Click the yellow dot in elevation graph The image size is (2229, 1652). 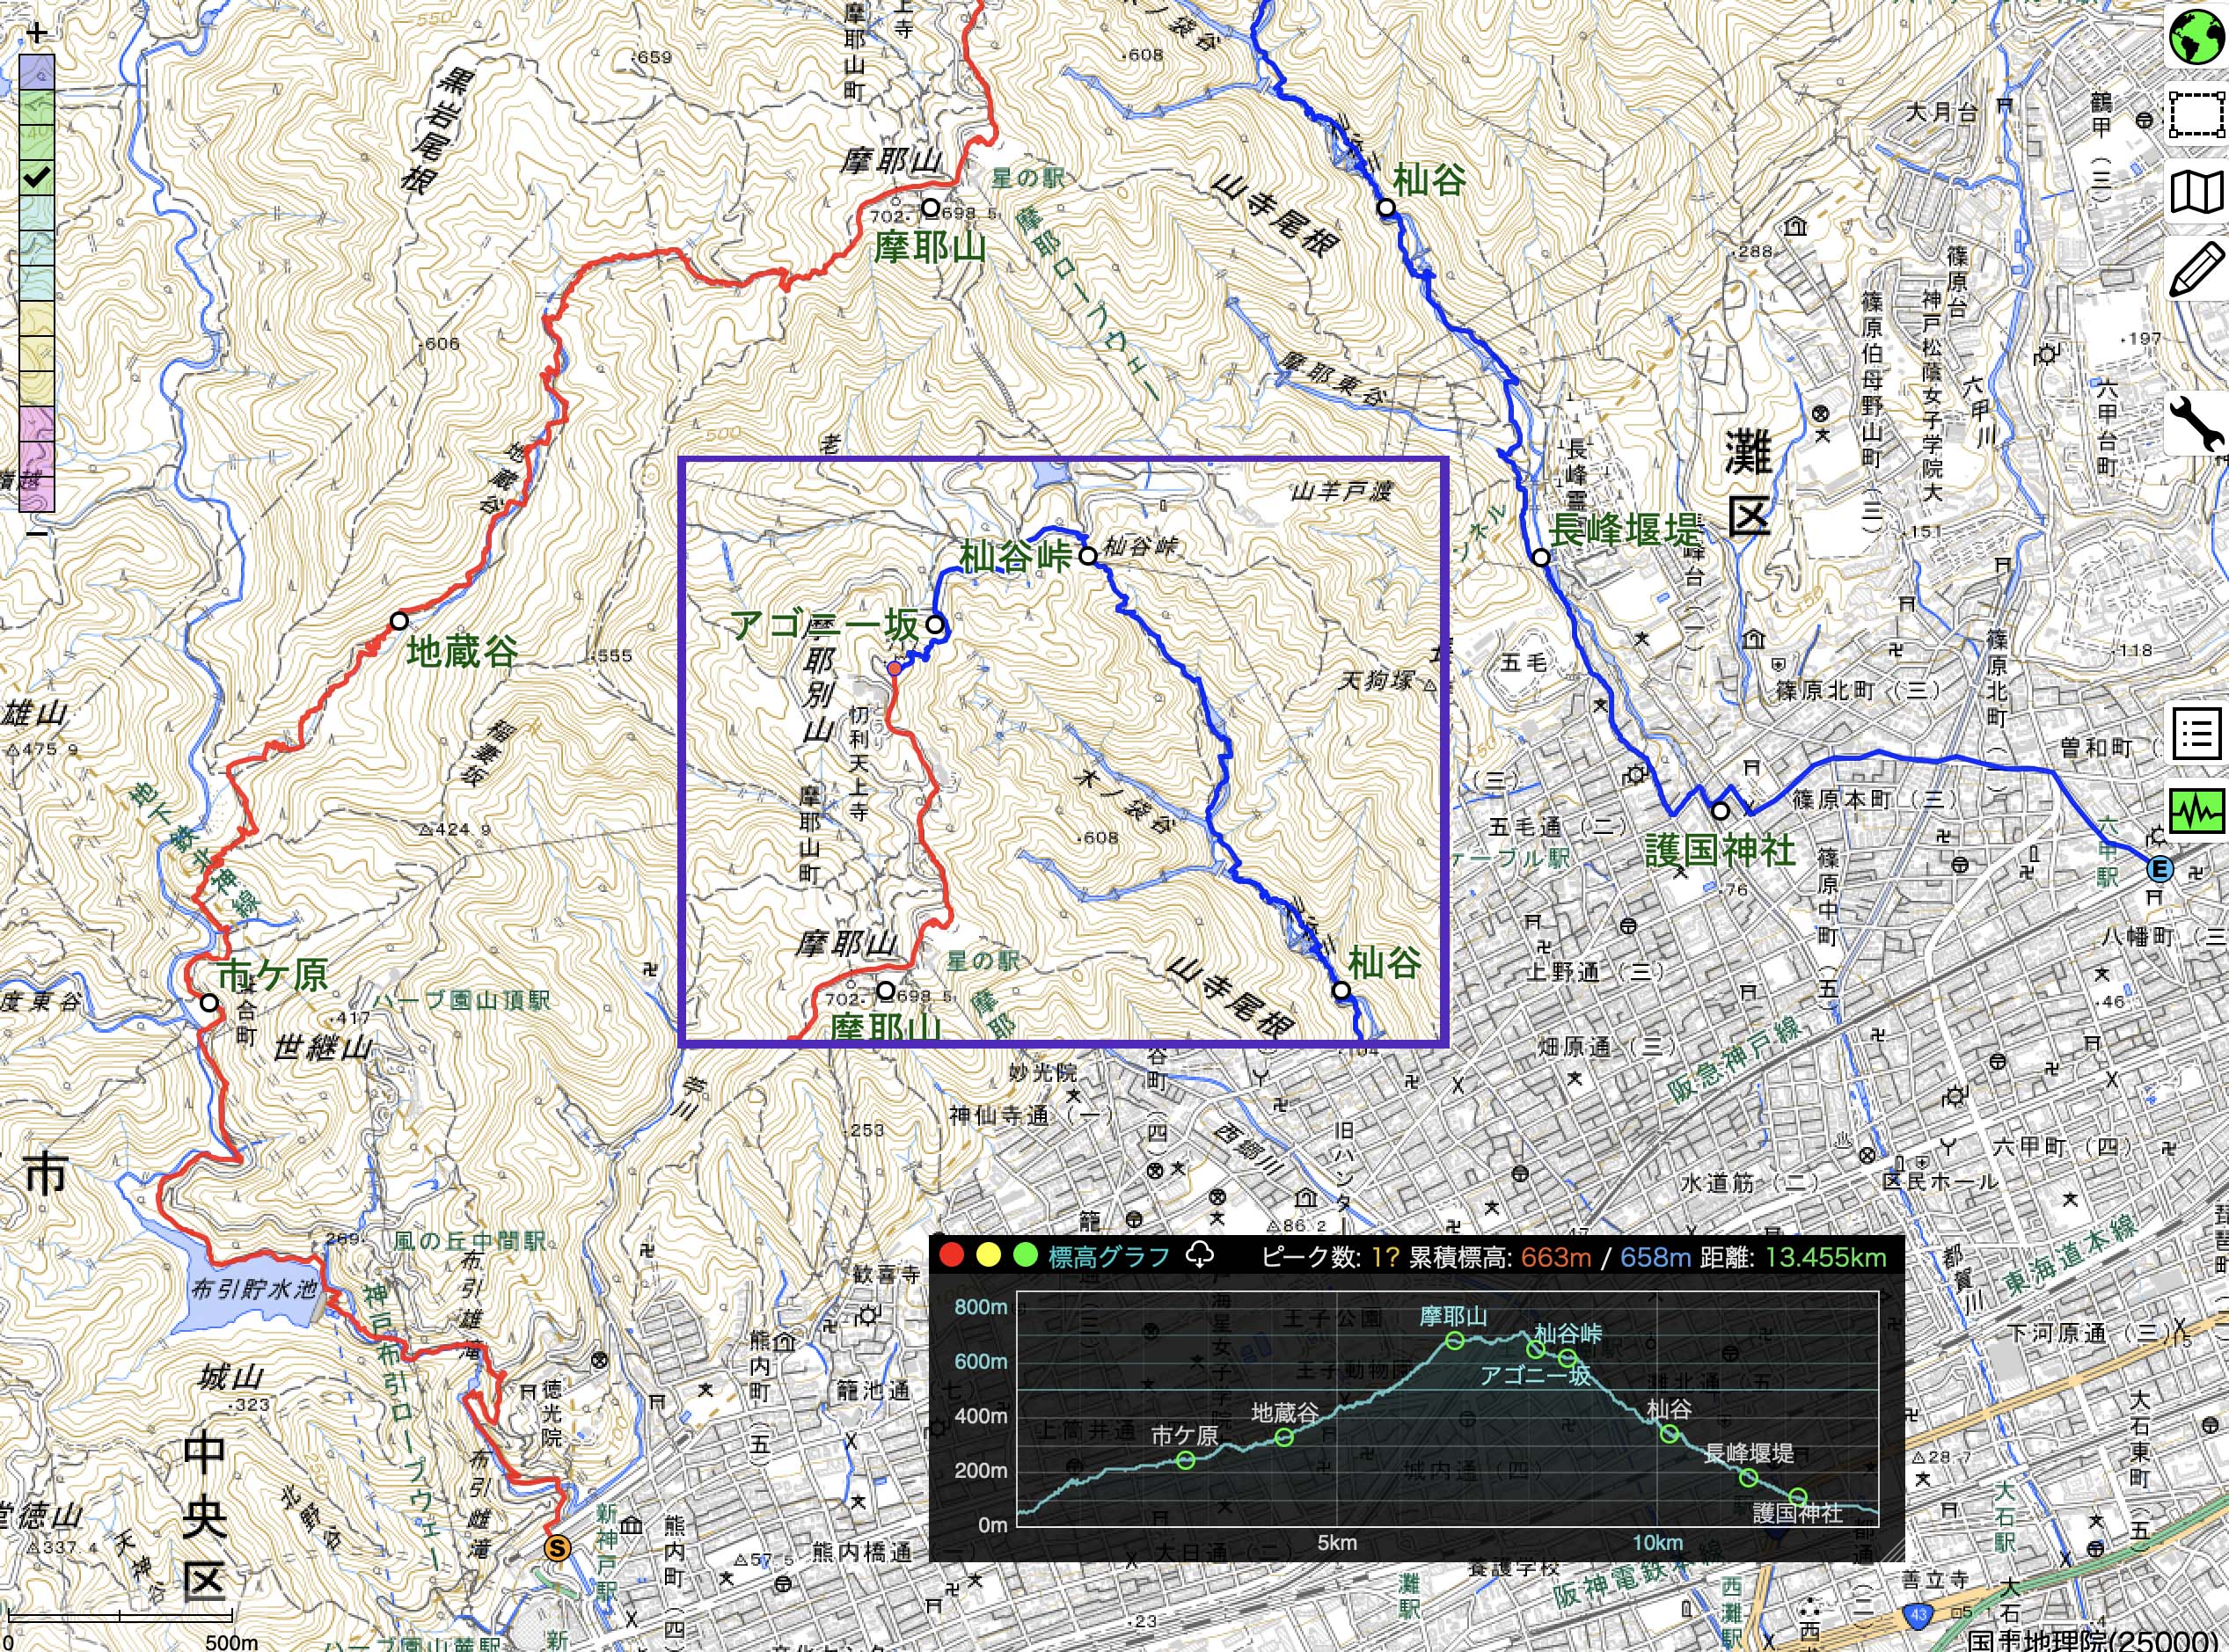tap(988, 1256)
